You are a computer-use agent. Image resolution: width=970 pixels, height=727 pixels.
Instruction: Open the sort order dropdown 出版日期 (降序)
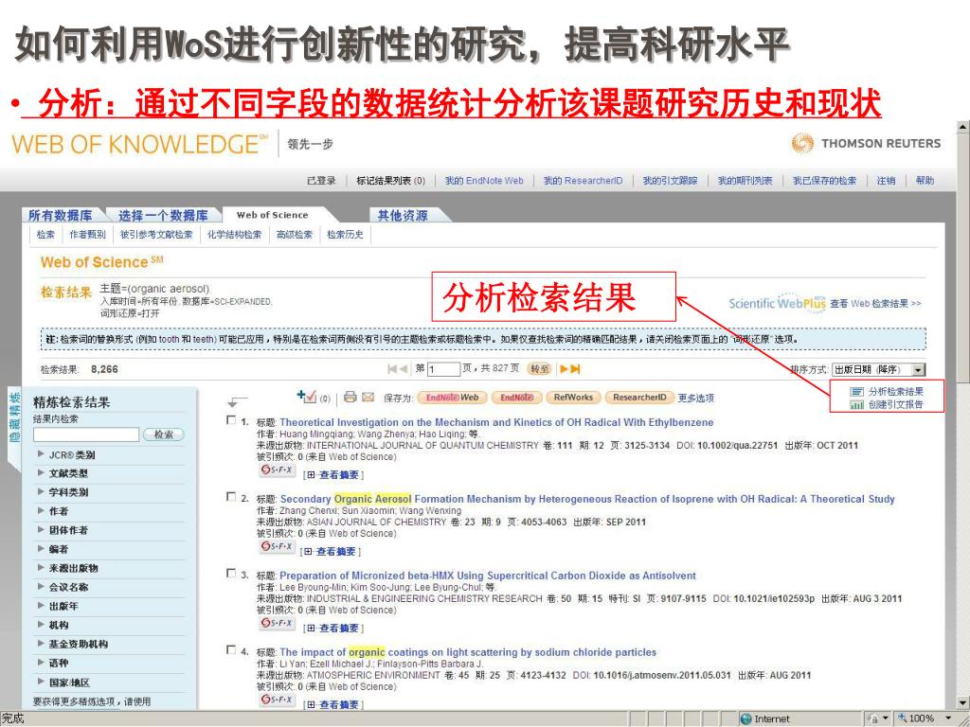[x=878, y=369]
